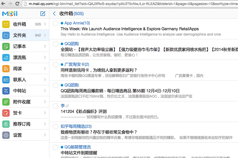
Task: Open mail 141204《彩点编织》评测
Action: 84,112
